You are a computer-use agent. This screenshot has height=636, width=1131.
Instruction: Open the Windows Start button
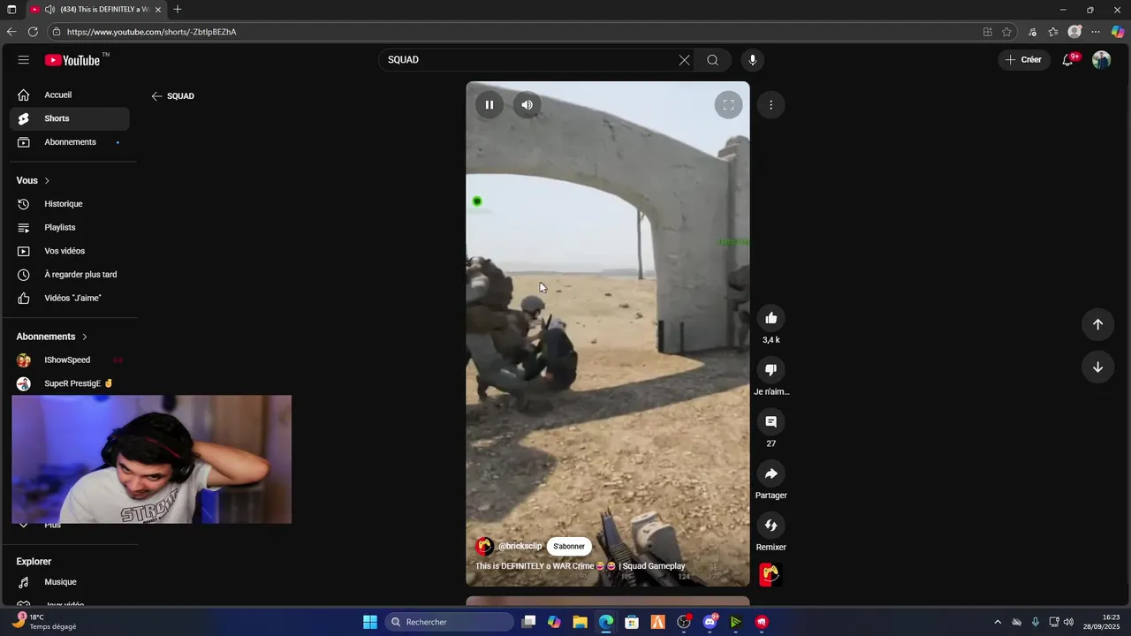(x=370, y=622)
